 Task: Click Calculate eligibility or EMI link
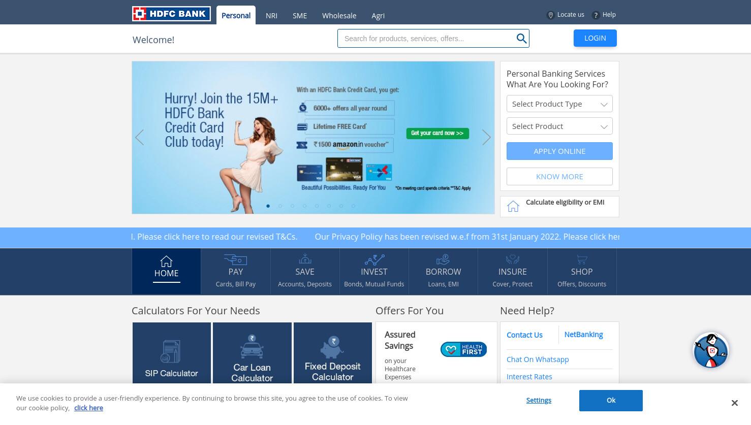click(x=565, y=202)
